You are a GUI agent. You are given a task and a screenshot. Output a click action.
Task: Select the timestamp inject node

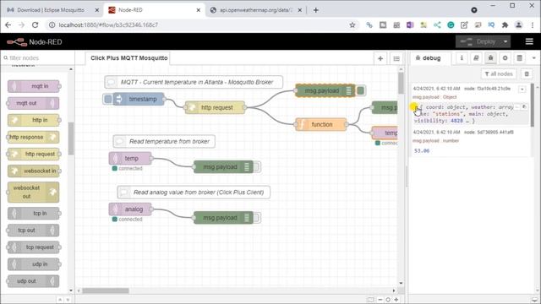pos(139,100)
